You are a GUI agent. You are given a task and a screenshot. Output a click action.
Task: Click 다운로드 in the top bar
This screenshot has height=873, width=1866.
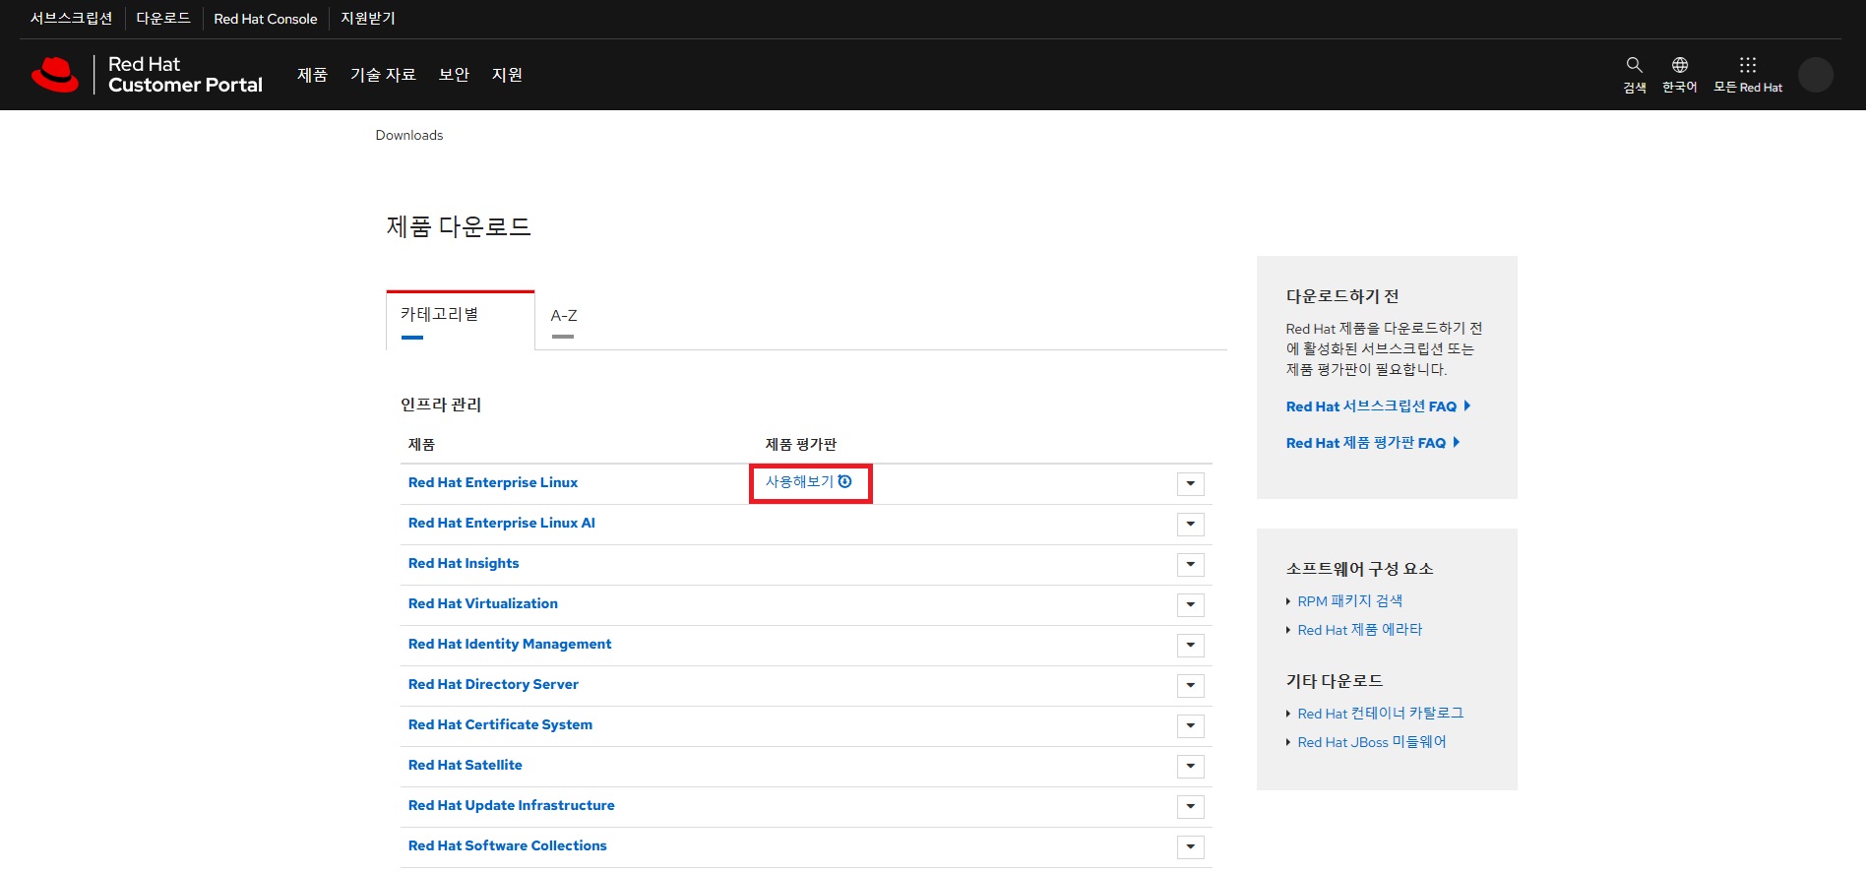coord(163,19)
